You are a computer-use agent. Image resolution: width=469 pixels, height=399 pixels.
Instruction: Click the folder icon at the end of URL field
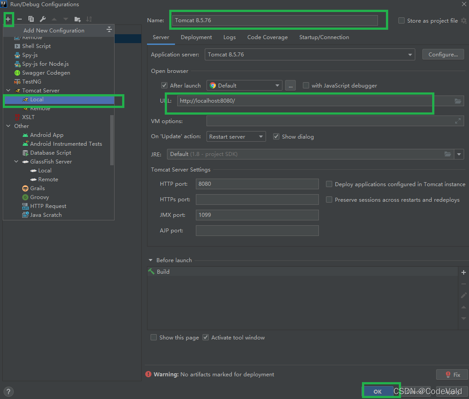(457, 101)
